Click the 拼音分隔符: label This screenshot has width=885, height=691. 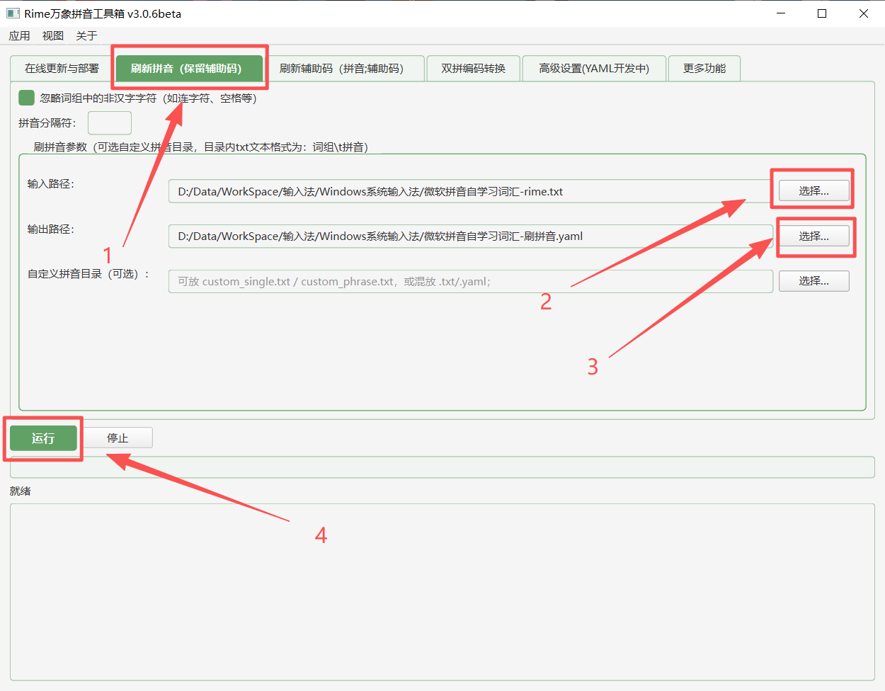click(x=47, y=123)
